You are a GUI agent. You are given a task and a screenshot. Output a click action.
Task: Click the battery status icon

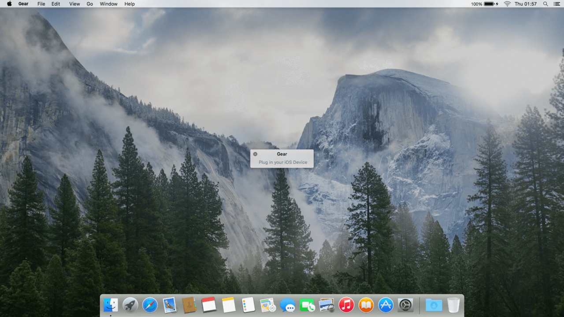(x=490, y=4)
